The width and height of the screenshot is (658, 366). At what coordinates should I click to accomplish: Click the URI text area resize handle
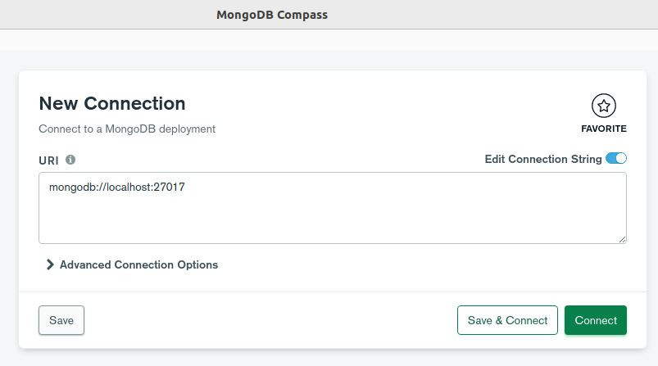click(x=623, y=239)
